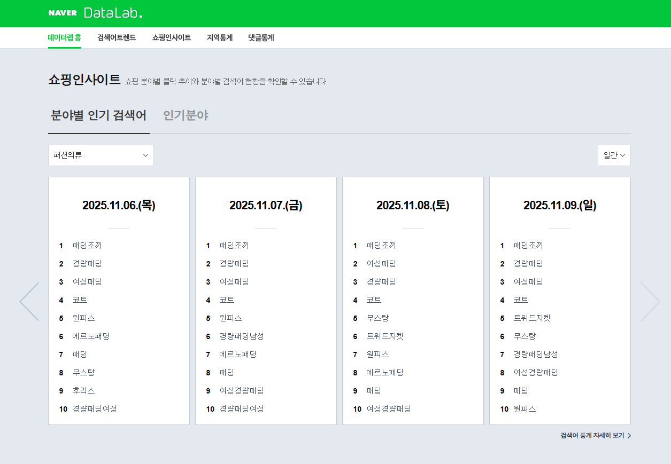Image resolution: width=671 pixels, height=464 pixels.
Task: Select 무스탕 ranked fifth on Saturday
Action: coord(378,318)
